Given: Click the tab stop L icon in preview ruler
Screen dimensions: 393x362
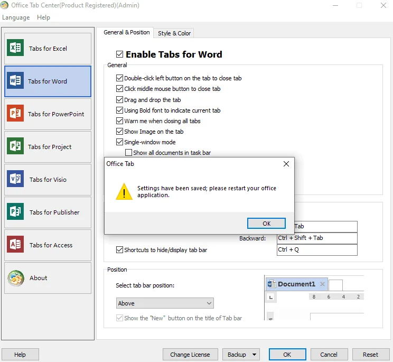Looking at the screenshot, I should pyautogui.click(x=270, y=298).
